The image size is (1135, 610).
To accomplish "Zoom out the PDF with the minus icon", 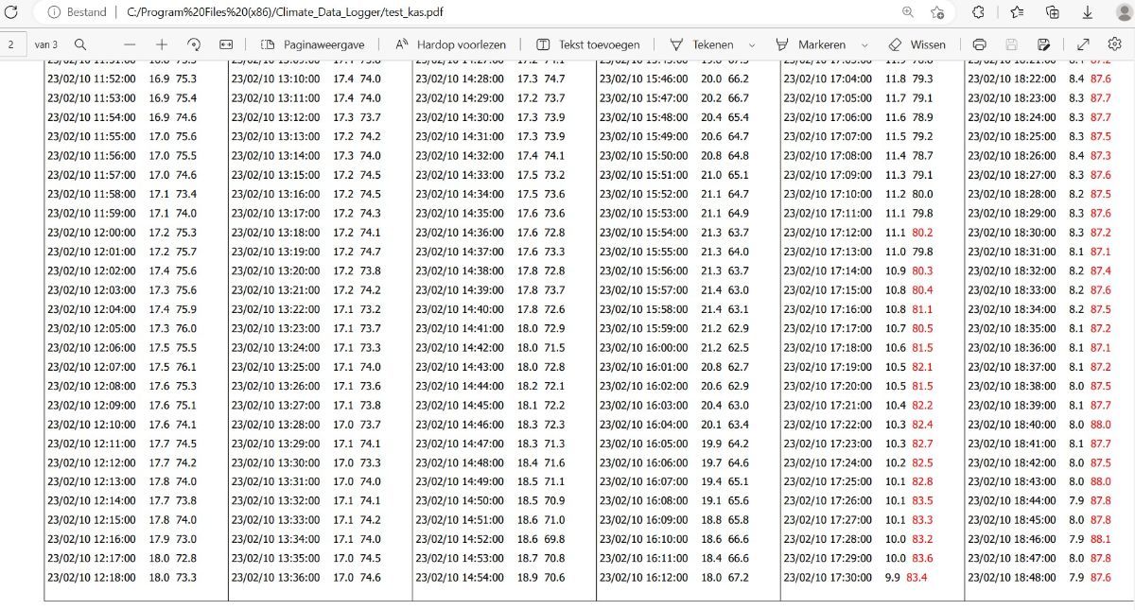I will tap(130, 44).
